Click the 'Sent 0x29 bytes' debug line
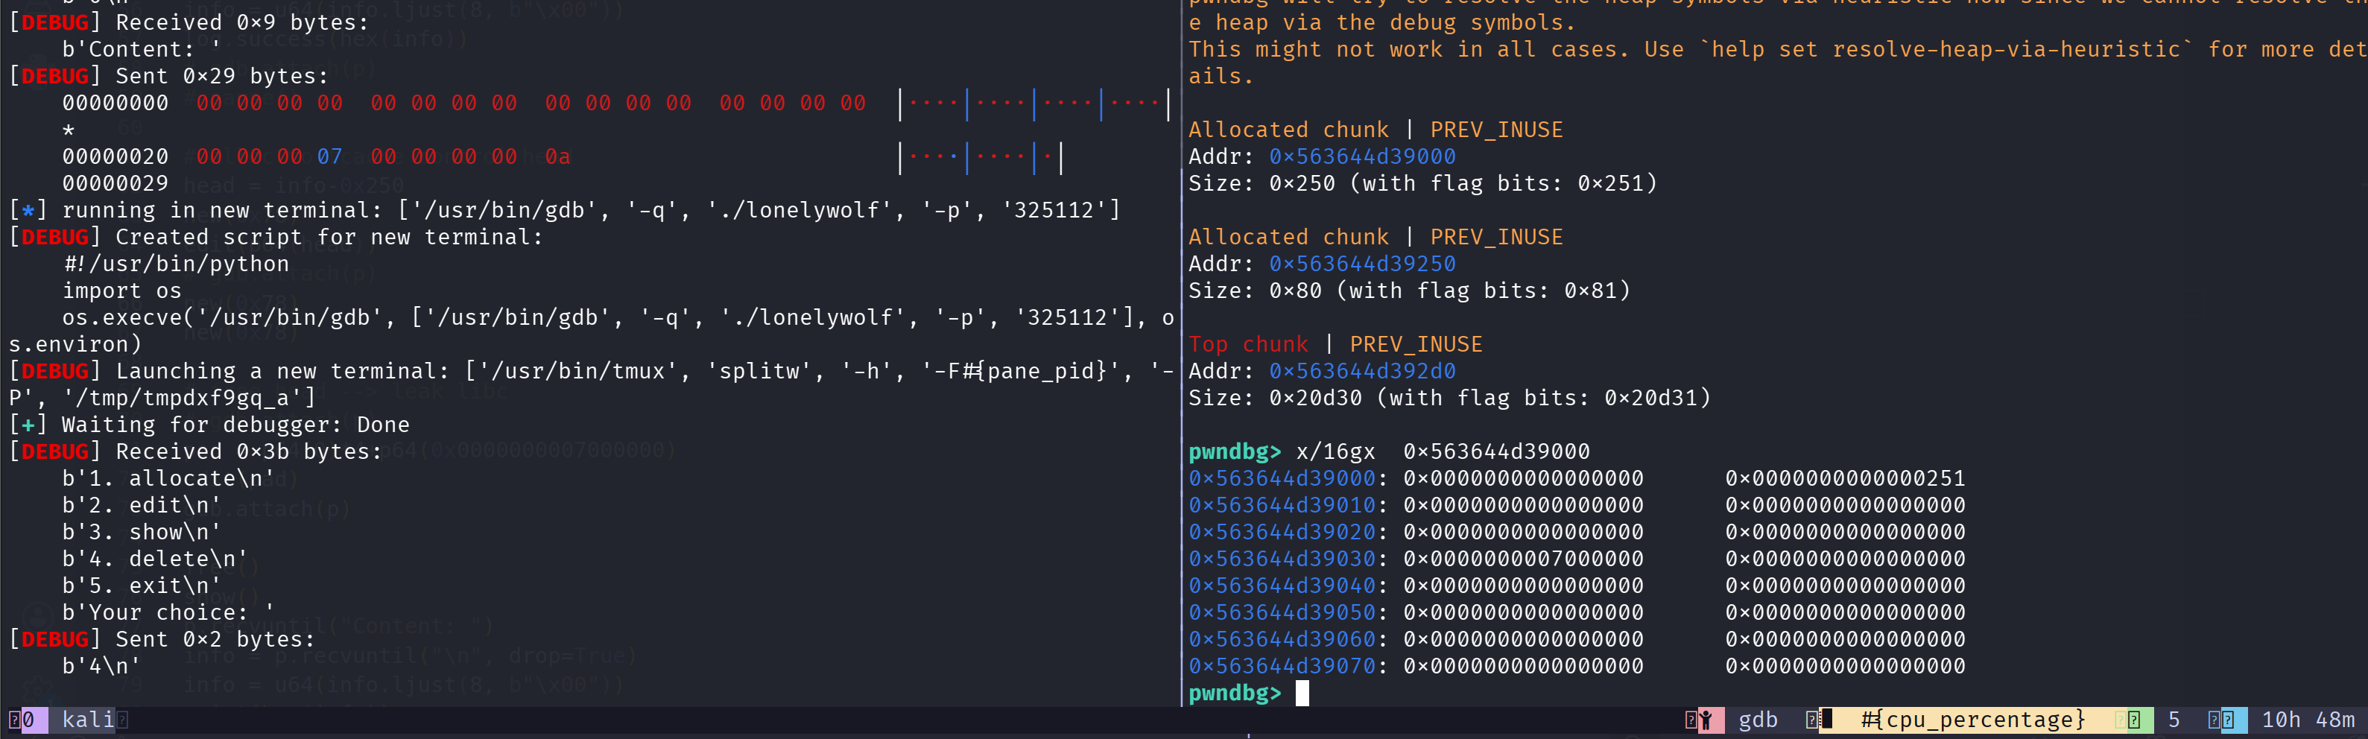The image size is (2368, 739). (169, 75)
